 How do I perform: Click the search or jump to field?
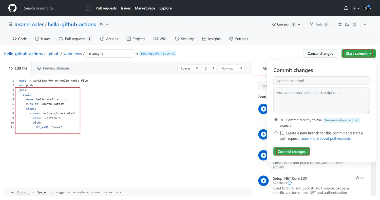tap(56, 8)
